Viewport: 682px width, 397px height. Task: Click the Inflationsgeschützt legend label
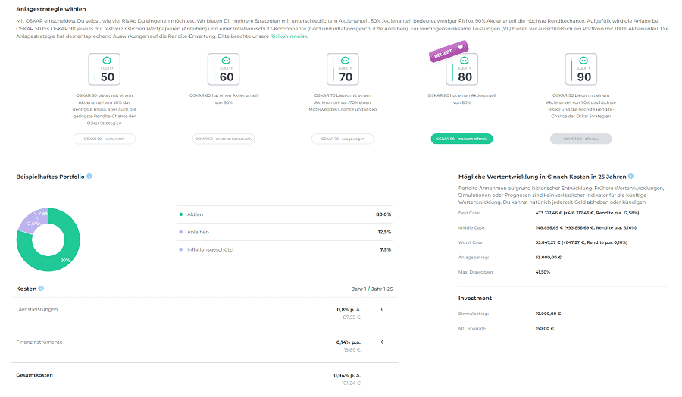click(x=211, y=249)
